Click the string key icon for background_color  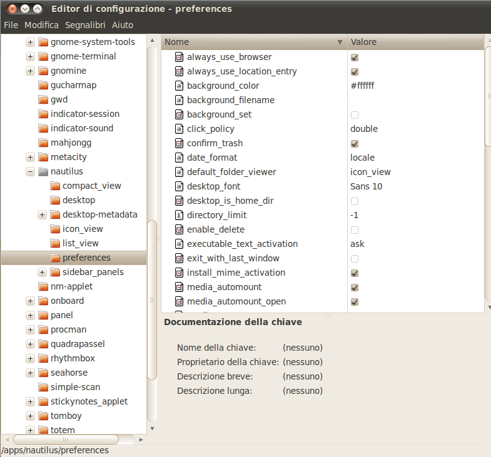click(x=179, y=86)
